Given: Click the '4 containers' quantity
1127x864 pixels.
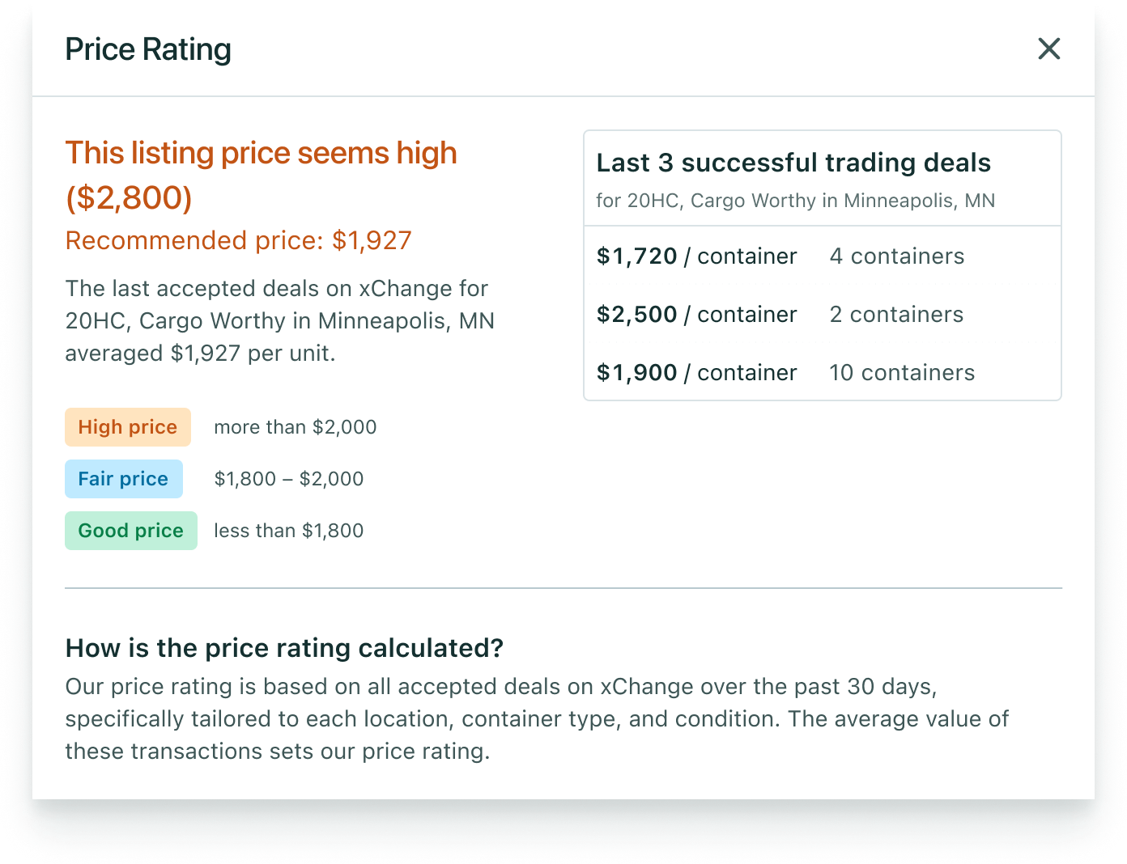Looking at the screenshot, I should coord(897,256).
